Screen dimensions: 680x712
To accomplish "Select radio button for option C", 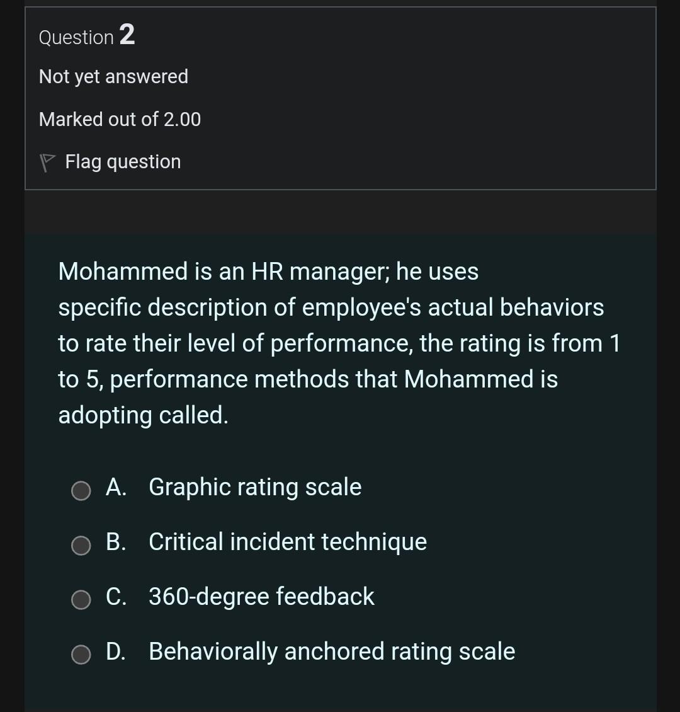I will 81,600.
